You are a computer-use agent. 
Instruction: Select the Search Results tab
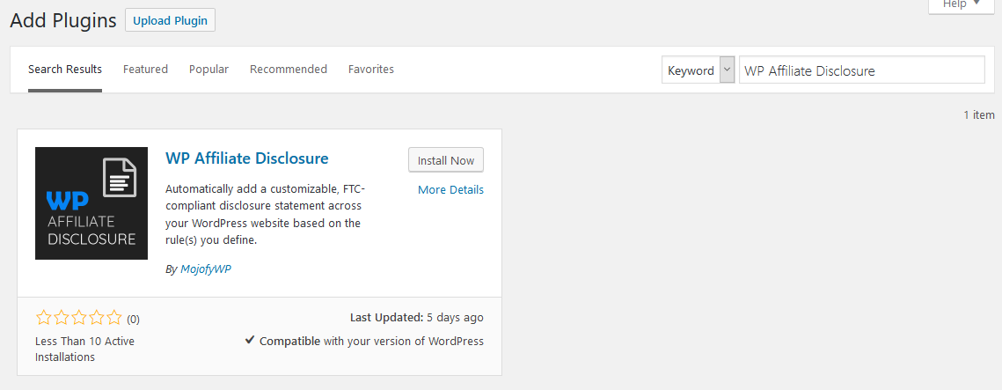coord(65,69)
